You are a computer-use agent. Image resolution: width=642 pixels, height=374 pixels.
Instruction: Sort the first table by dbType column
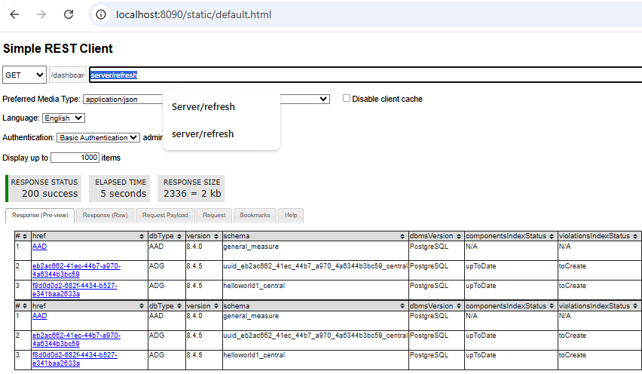coord(180,236)
